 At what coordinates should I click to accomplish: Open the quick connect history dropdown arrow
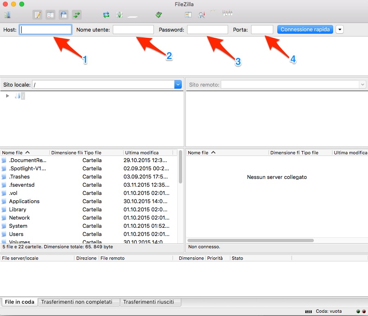[340, 30]
